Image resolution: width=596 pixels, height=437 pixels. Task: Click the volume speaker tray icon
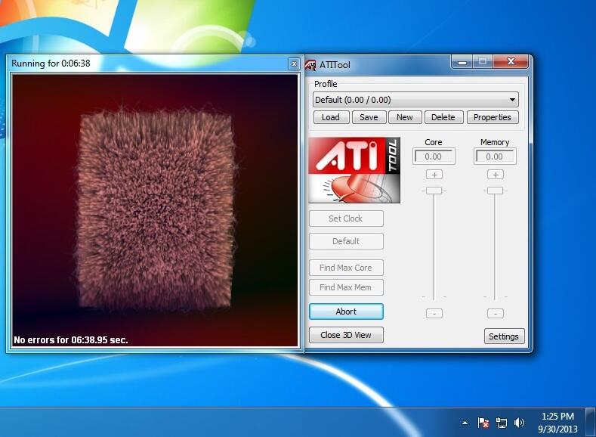(519, 423)
